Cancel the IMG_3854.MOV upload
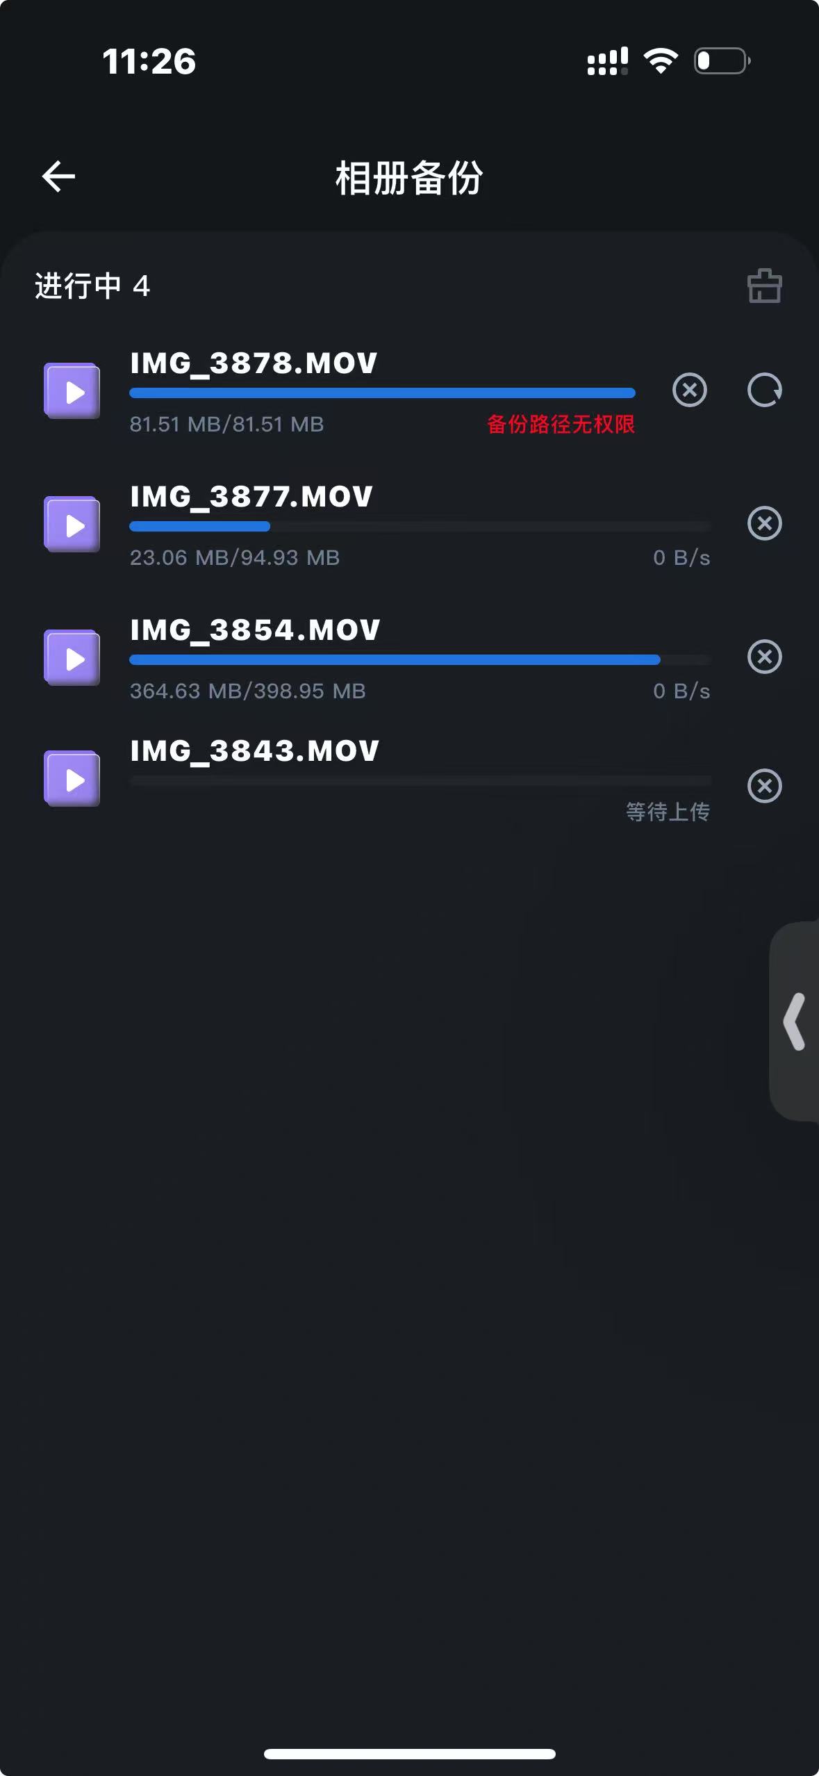The image size is (819, 1776). click(x=764, y=657)
